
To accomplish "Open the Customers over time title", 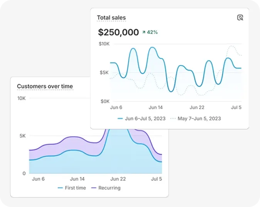I will coord(45,86).
